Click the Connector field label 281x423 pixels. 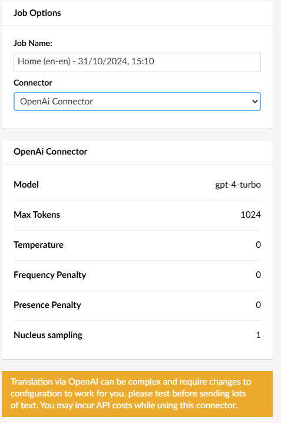[33, 83]
